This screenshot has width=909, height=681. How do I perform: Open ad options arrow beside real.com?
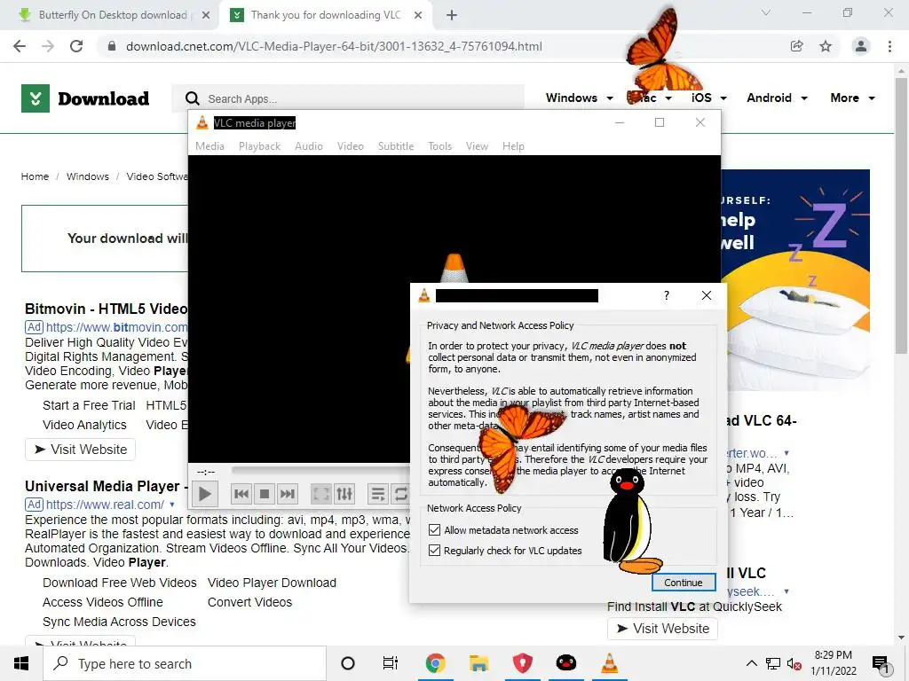click(172, 505)
